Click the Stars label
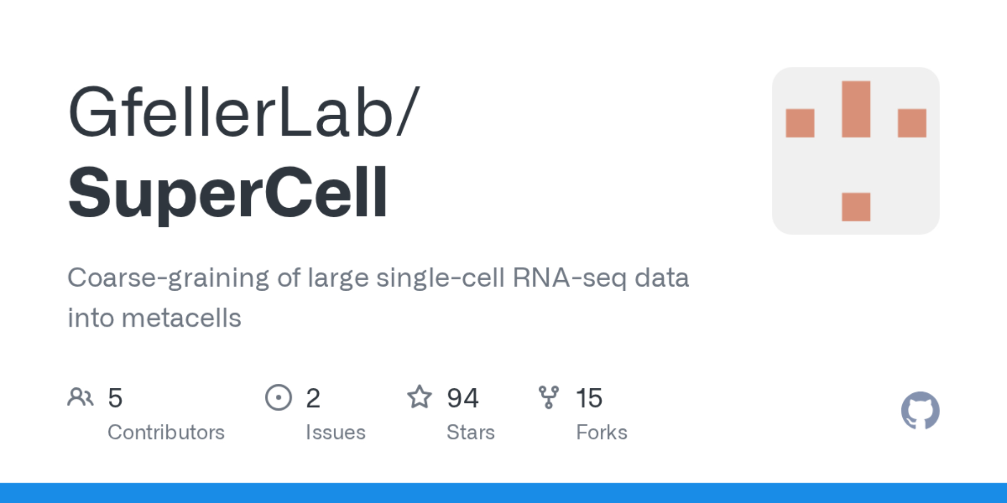1007x503 pixels. 471,432
